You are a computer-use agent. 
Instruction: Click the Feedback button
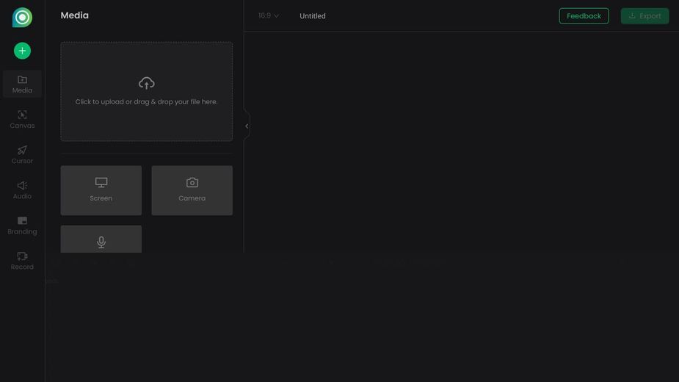584,16
